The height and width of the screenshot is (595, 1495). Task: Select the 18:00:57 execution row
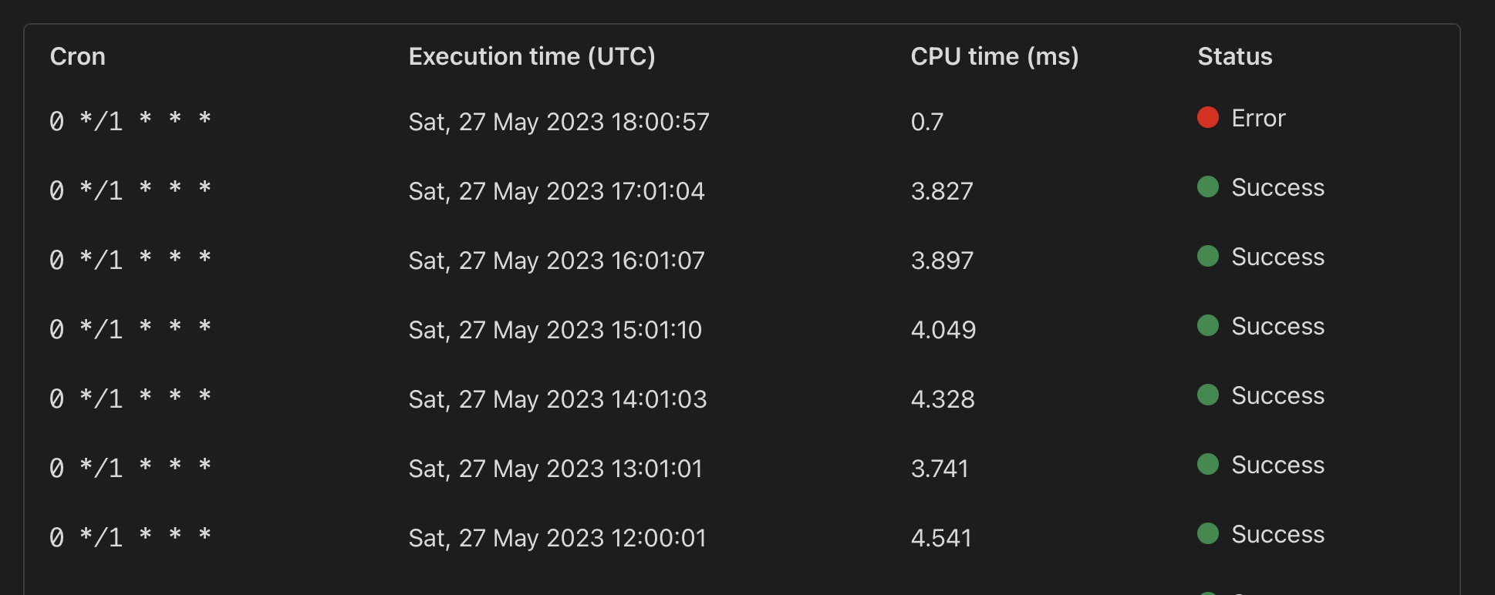(x=559, y=121)
